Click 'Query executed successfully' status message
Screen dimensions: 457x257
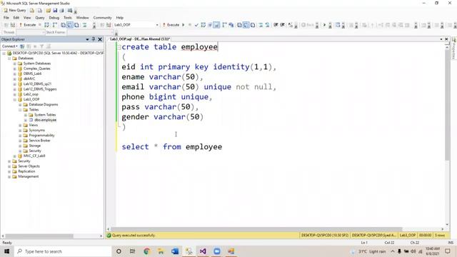click(134, 236)
